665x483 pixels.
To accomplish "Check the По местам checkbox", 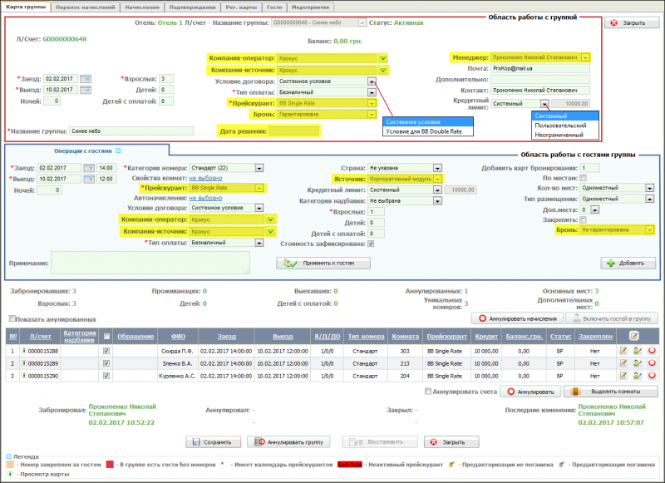I will coord(584,178).
